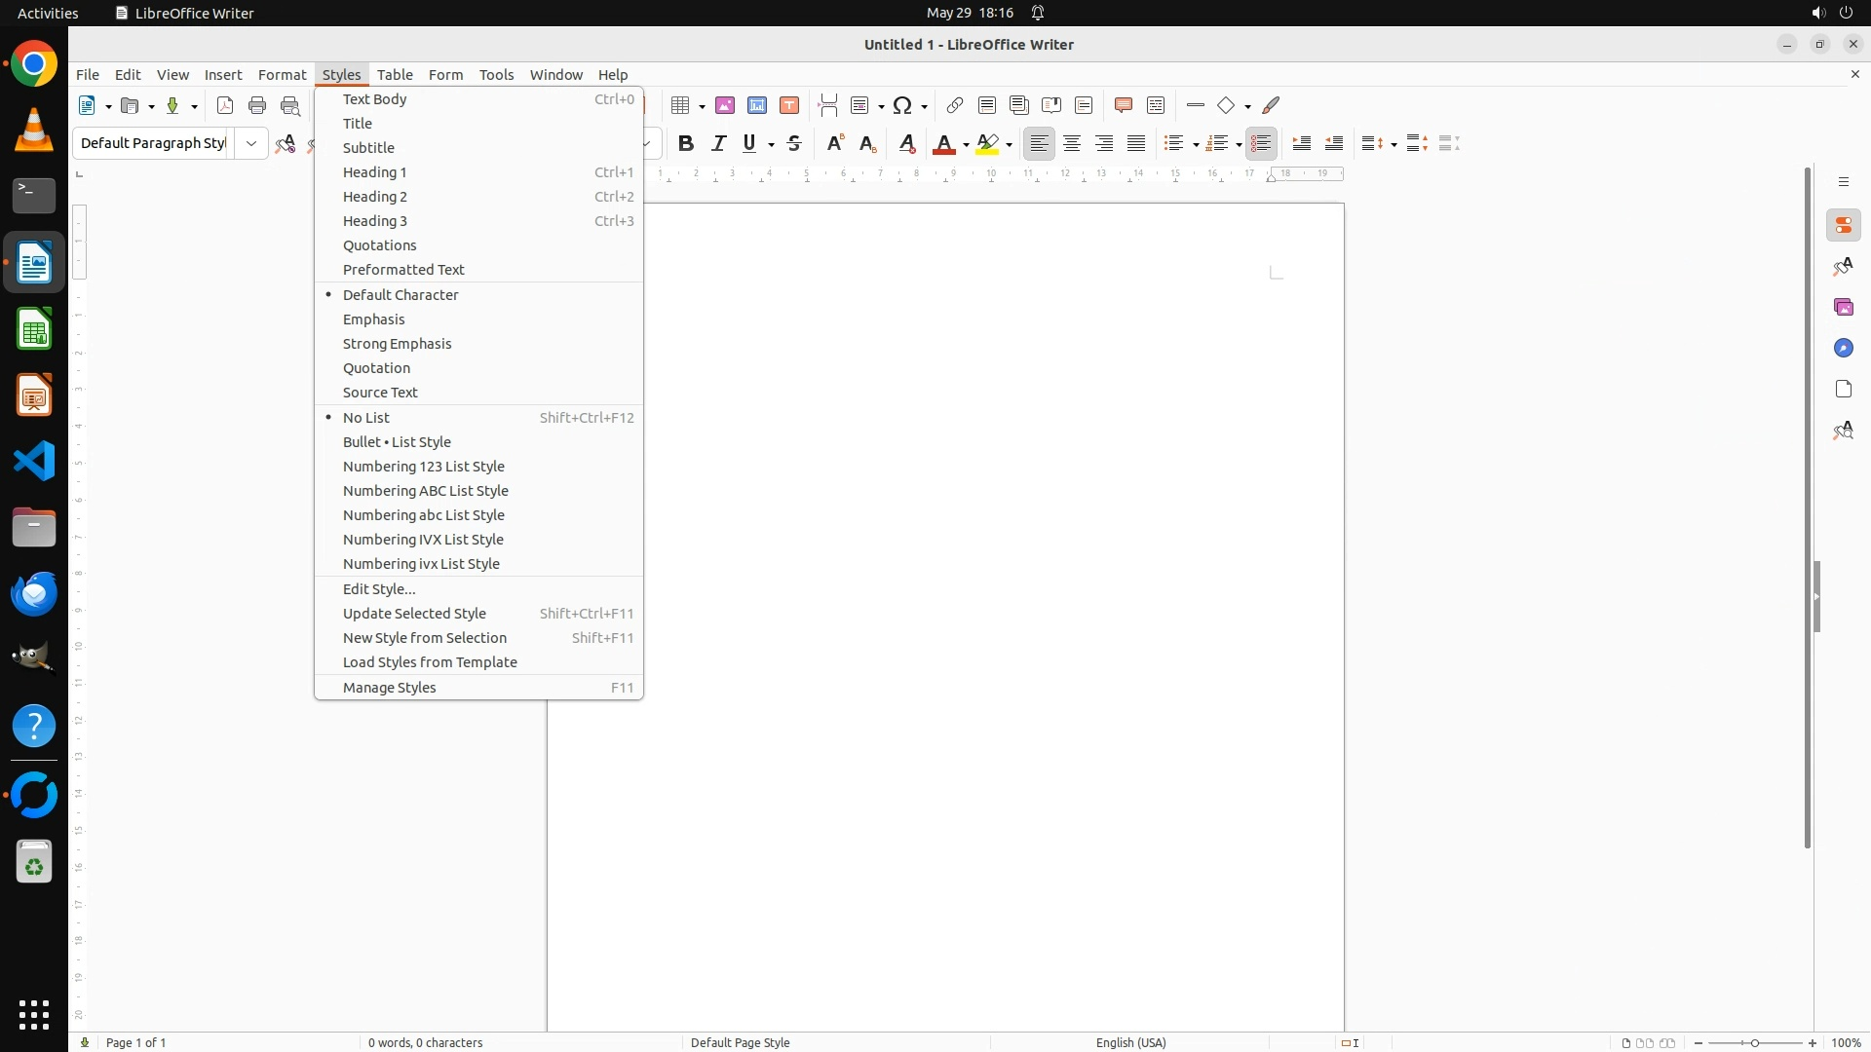Click the Insert Image icon
The width and height of the screenshot is (1871, 1052).
click(725, 105)
